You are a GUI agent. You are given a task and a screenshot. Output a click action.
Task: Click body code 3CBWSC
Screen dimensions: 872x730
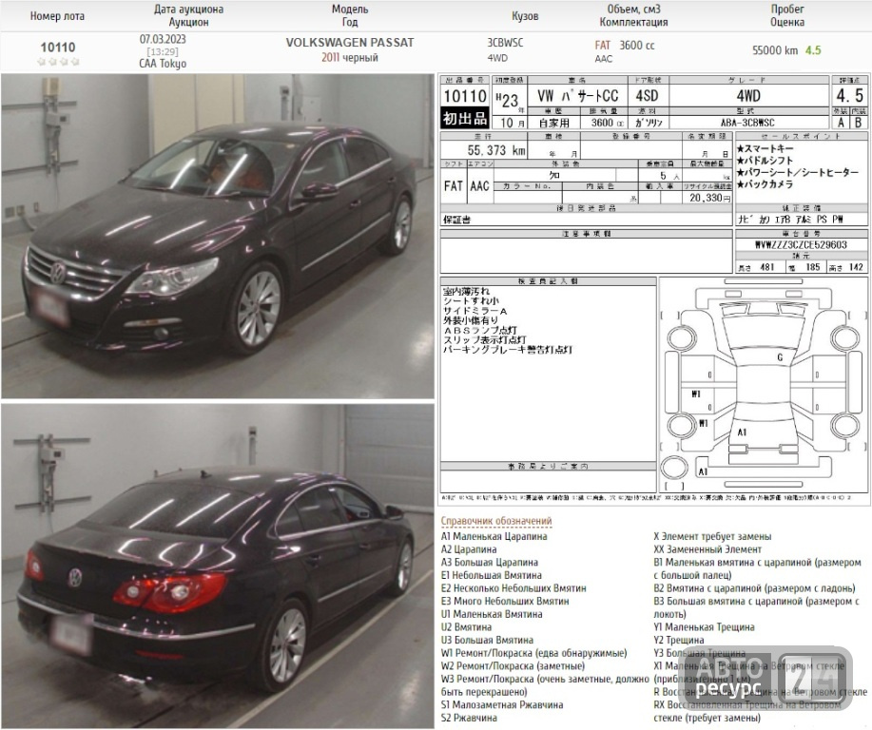(x=505, y=43)
